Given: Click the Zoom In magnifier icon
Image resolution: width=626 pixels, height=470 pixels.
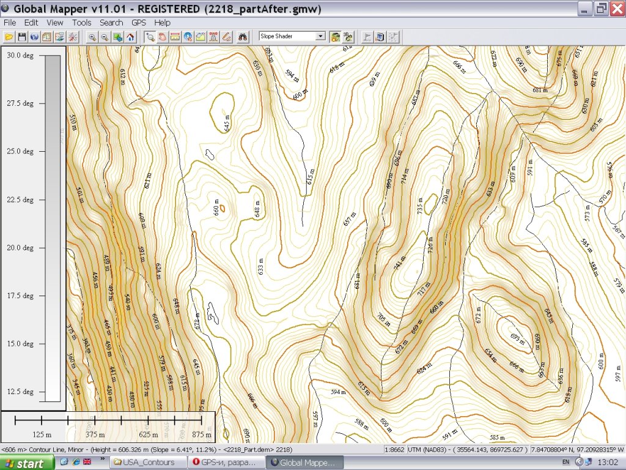Looking at the screenshot, I should (92, 37).
